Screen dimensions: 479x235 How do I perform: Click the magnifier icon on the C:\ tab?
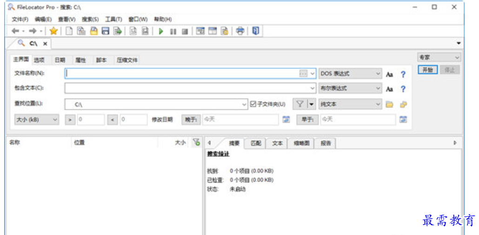pyautogui.click(x=21, y=43)
